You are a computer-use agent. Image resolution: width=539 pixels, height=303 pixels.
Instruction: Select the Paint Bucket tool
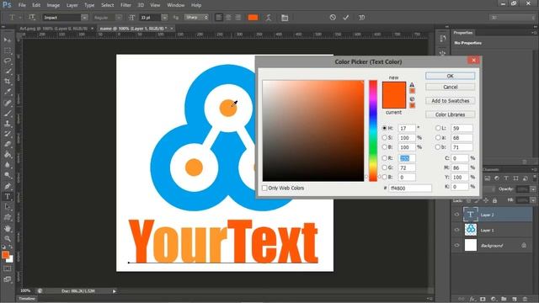8,155
